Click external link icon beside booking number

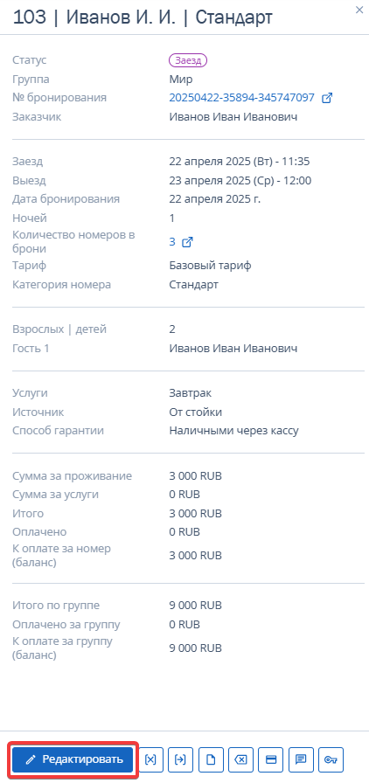click(x=326, y=98)
